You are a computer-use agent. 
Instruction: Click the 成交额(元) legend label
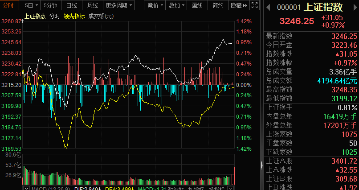(x=101, y=16)
